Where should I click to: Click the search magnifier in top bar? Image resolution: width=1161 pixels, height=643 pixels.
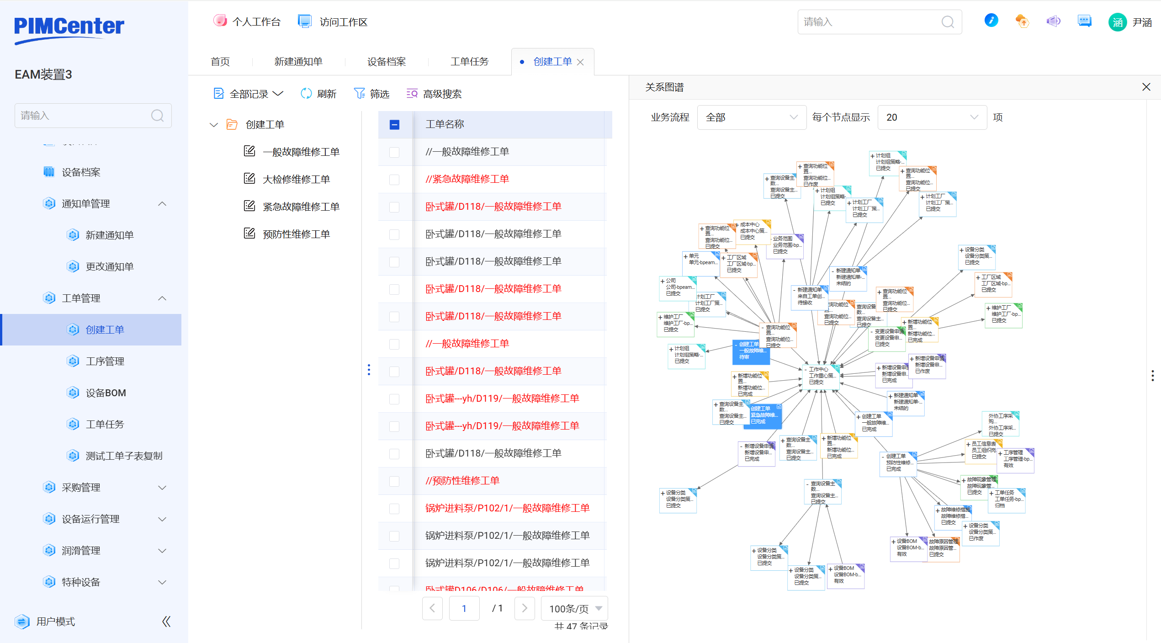pyautogui.click(x=948, y=21)
